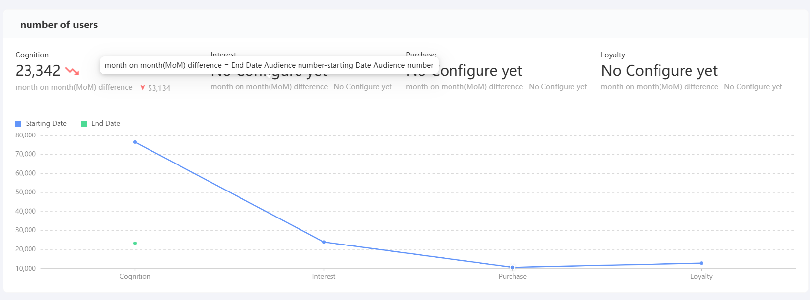Click the red downward trend icon beside 23,342
810x300 pixels.
(x=72, y=71)
